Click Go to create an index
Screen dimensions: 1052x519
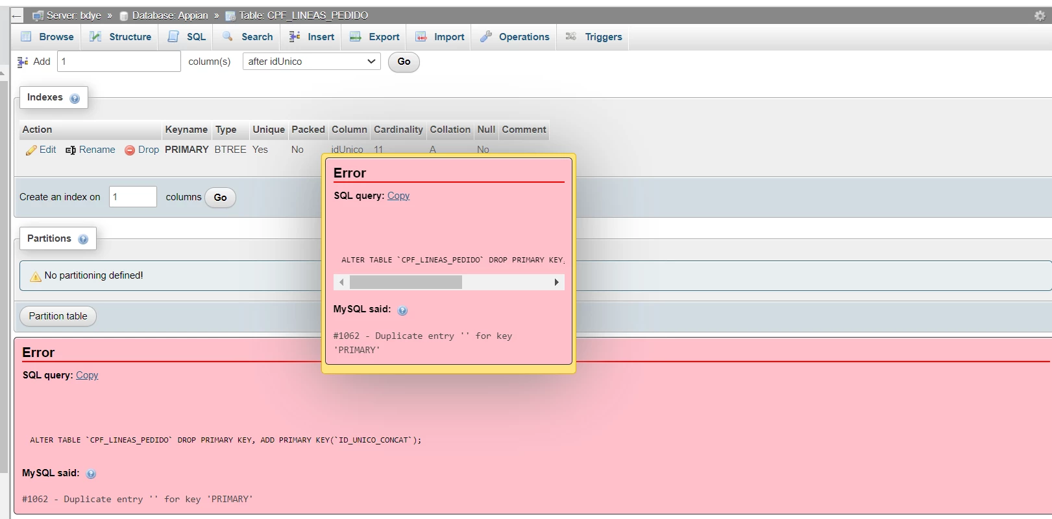tap(221, 198)
